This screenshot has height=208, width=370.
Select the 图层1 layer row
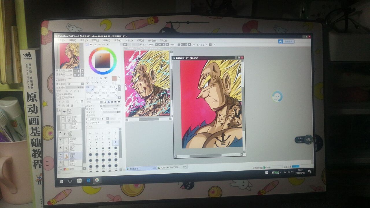click(71, 126)
